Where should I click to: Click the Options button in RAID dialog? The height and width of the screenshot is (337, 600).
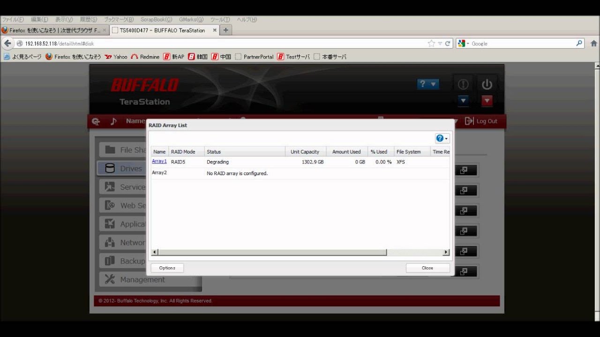[167, 268]
